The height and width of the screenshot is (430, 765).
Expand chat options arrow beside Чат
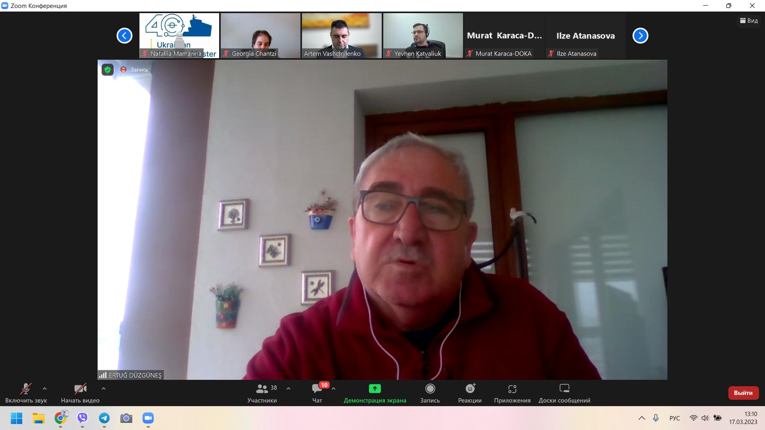(x=333, y=389)
